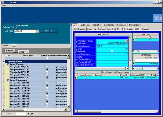Jump to last record in bottom navigator

coord(32,114)
